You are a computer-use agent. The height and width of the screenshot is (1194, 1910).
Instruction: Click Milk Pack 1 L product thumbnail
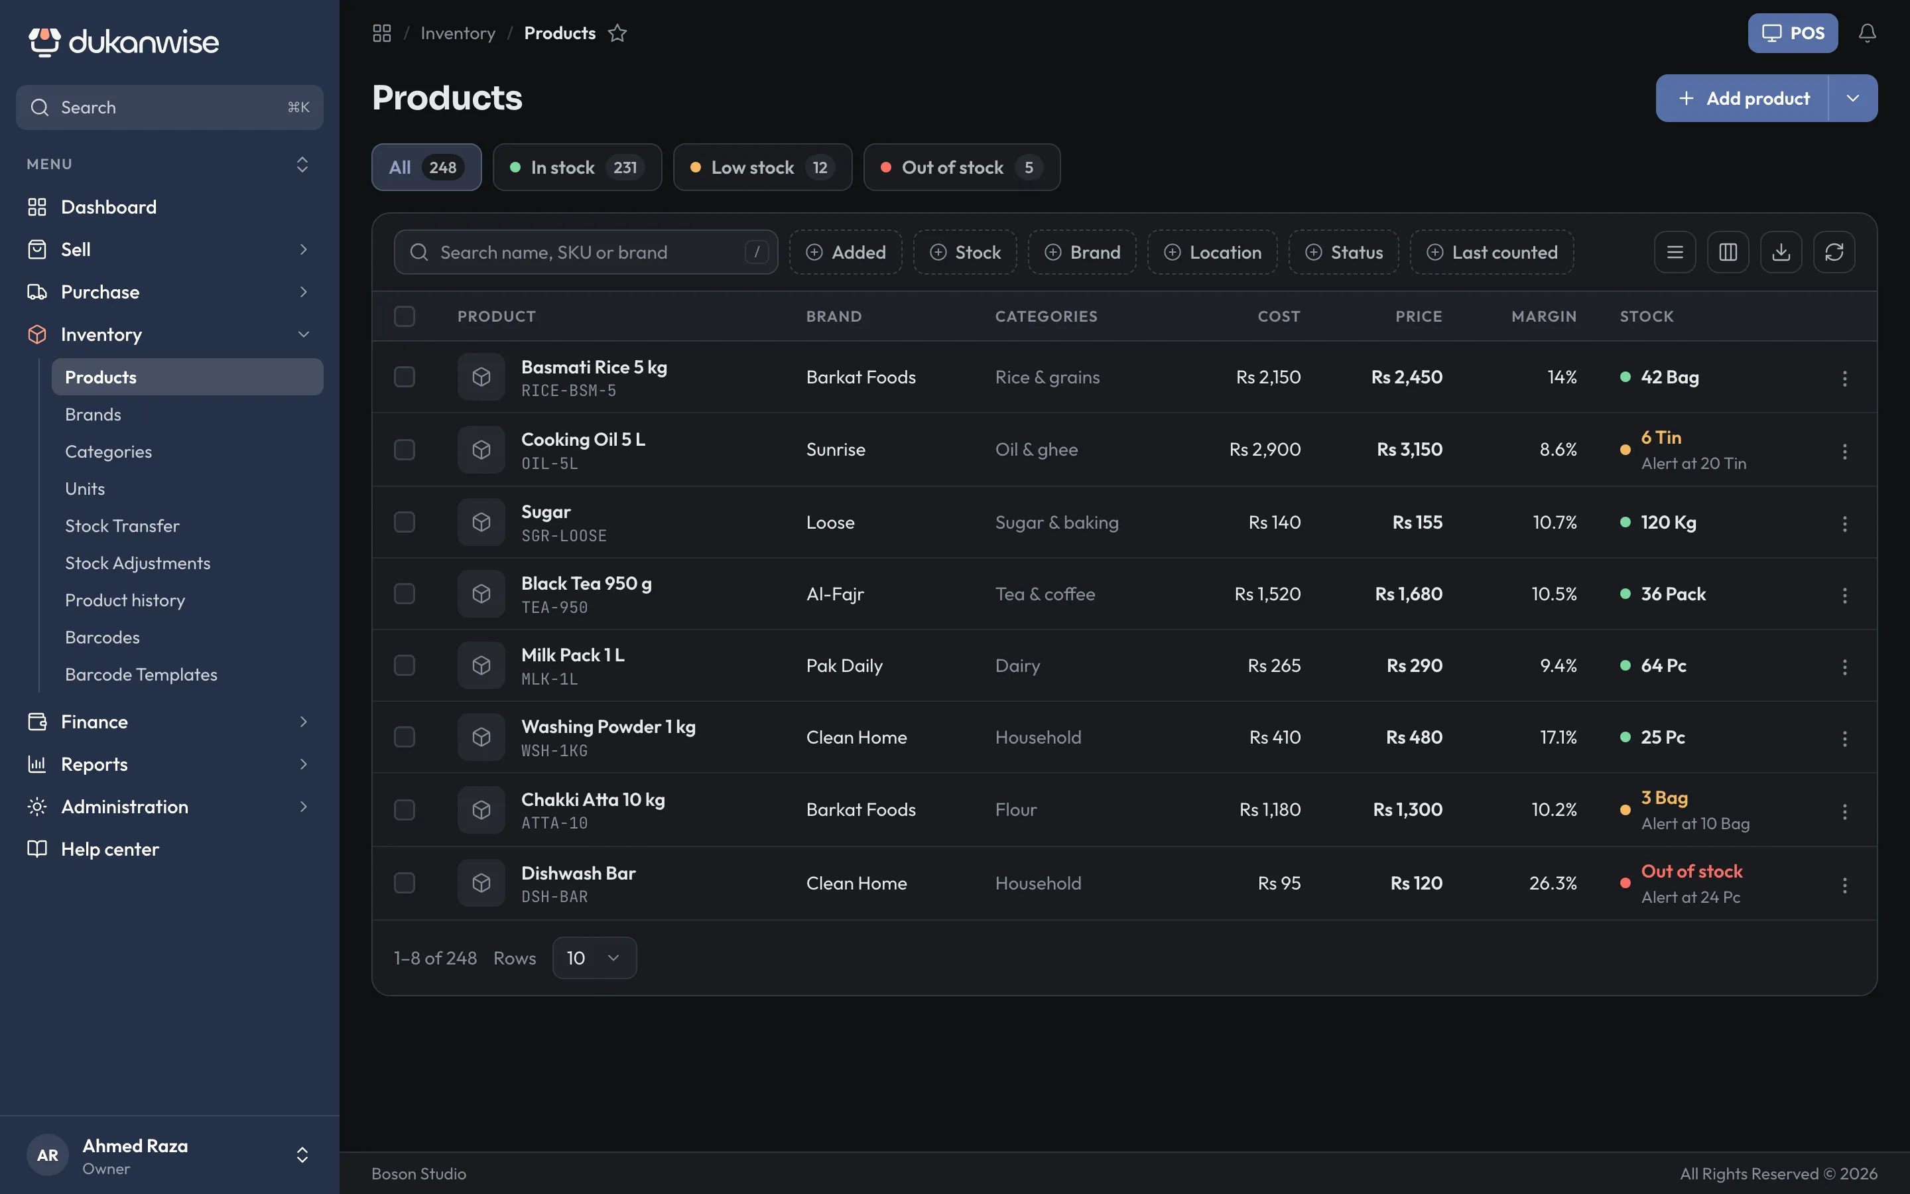click(481, 666)
